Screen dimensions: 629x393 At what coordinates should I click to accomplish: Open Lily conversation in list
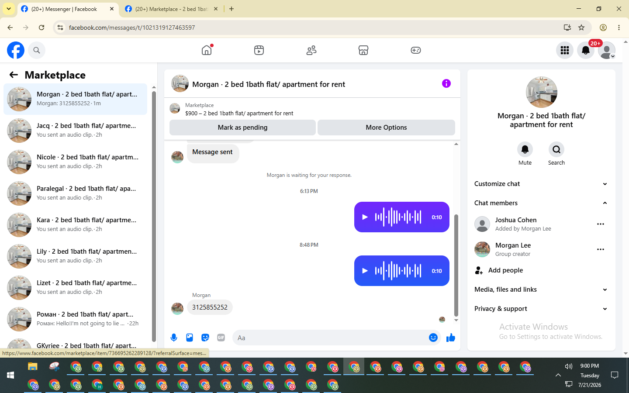click(75, 256)
